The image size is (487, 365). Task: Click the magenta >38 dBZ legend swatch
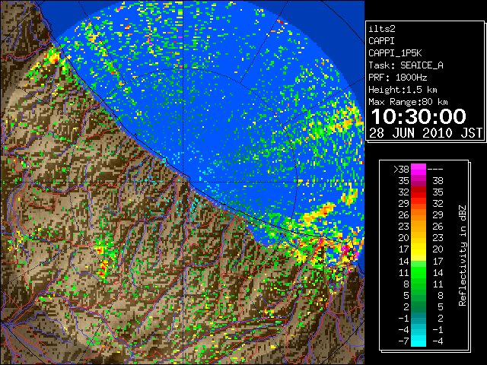pos(419,169)
